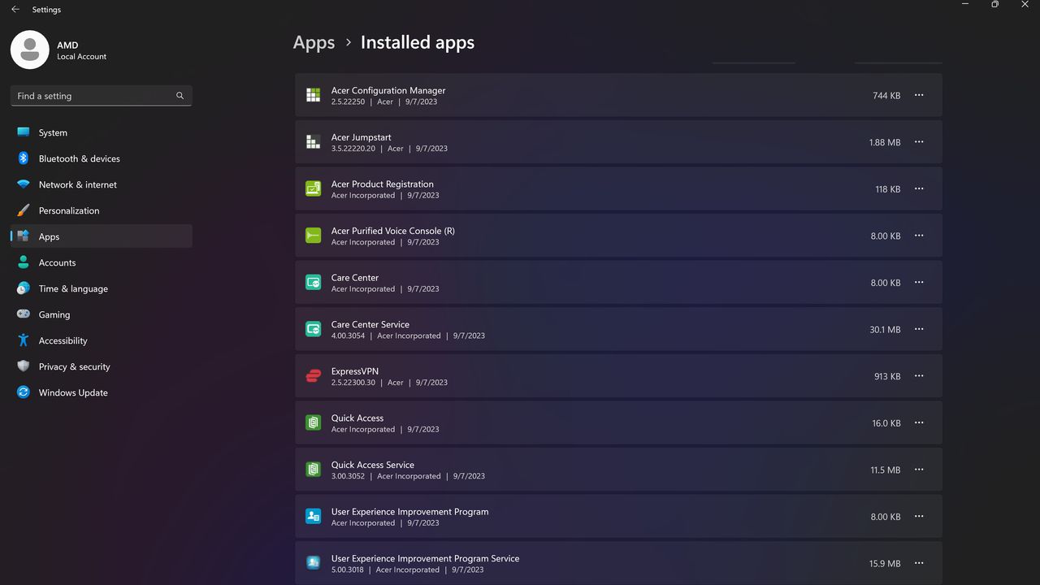Viewport: 1040px width, 585px height.
Task: Click the Acer Jumpstart app icon
Action: click(x=313, y=142)
